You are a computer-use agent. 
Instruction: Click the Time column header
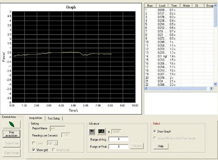point(174,6)
